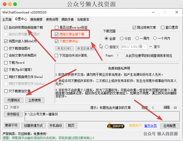Image resolution: width=183 pixels, height=141 pixels.
Task: Open the 2011/1/21 date dropdown
Action: pos(145,47)
